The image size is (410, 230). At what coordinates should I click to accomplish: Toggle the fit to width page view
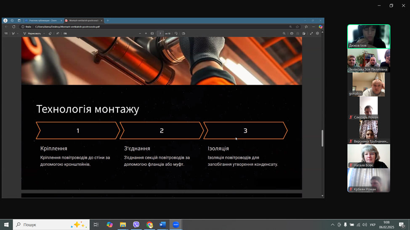[x=152, y=34]
